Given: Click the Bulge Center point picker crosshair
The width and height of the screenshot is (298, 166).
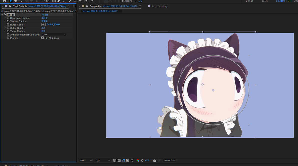Looking at the screenshot, I should [43, 24].
